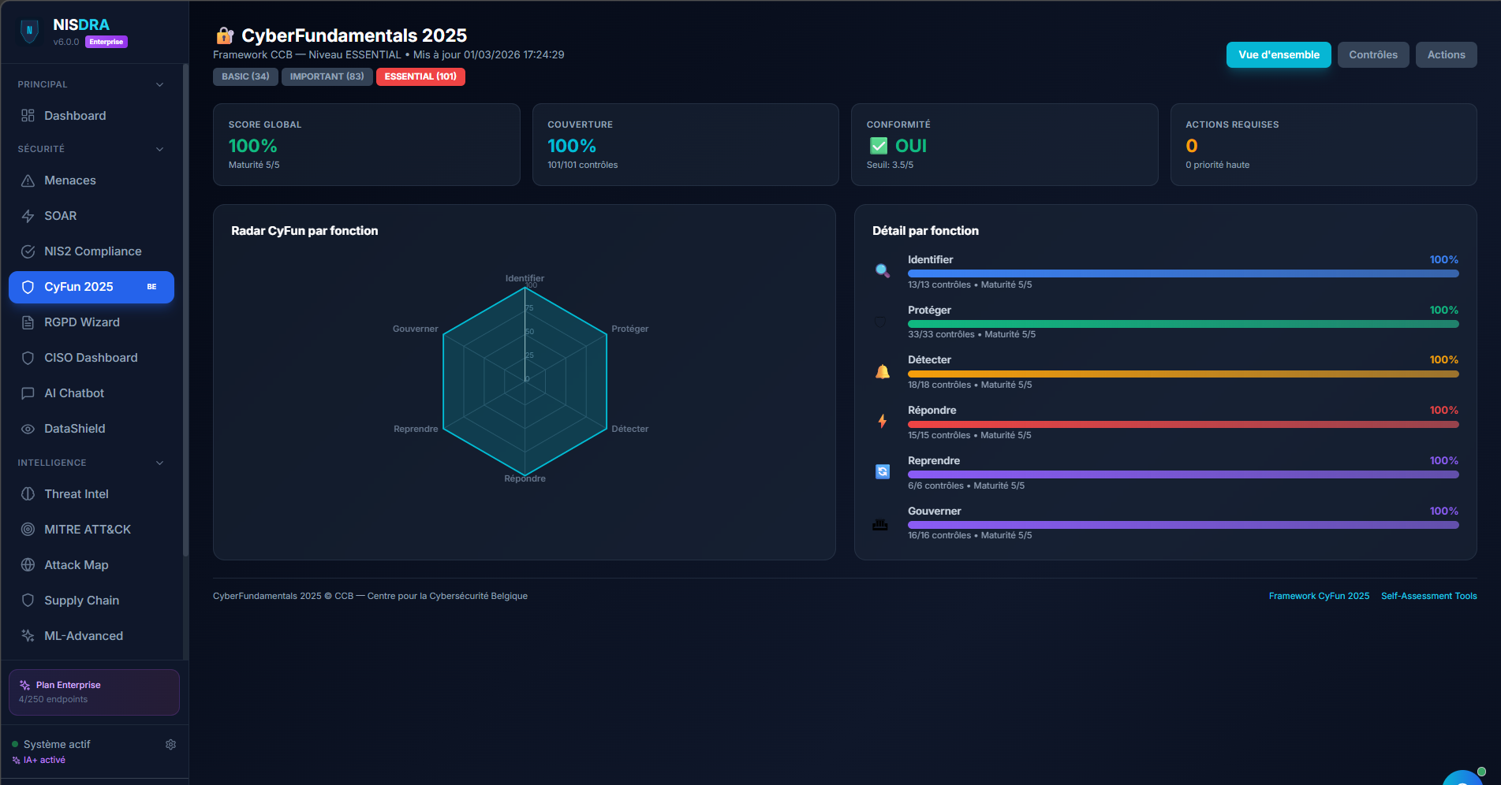Click the green Conformité checkmark
Screen dimensions: 1501x785
[879, 146]
